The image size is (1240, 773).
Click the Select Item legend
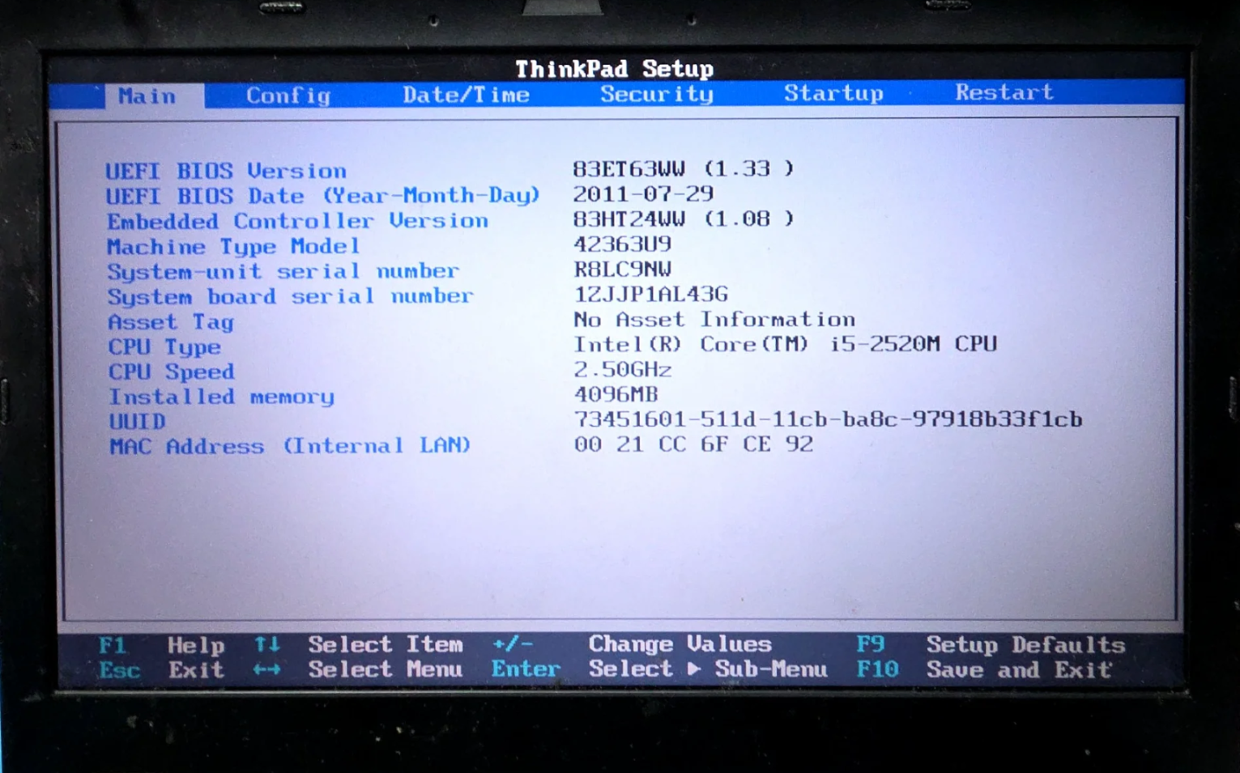385,644
